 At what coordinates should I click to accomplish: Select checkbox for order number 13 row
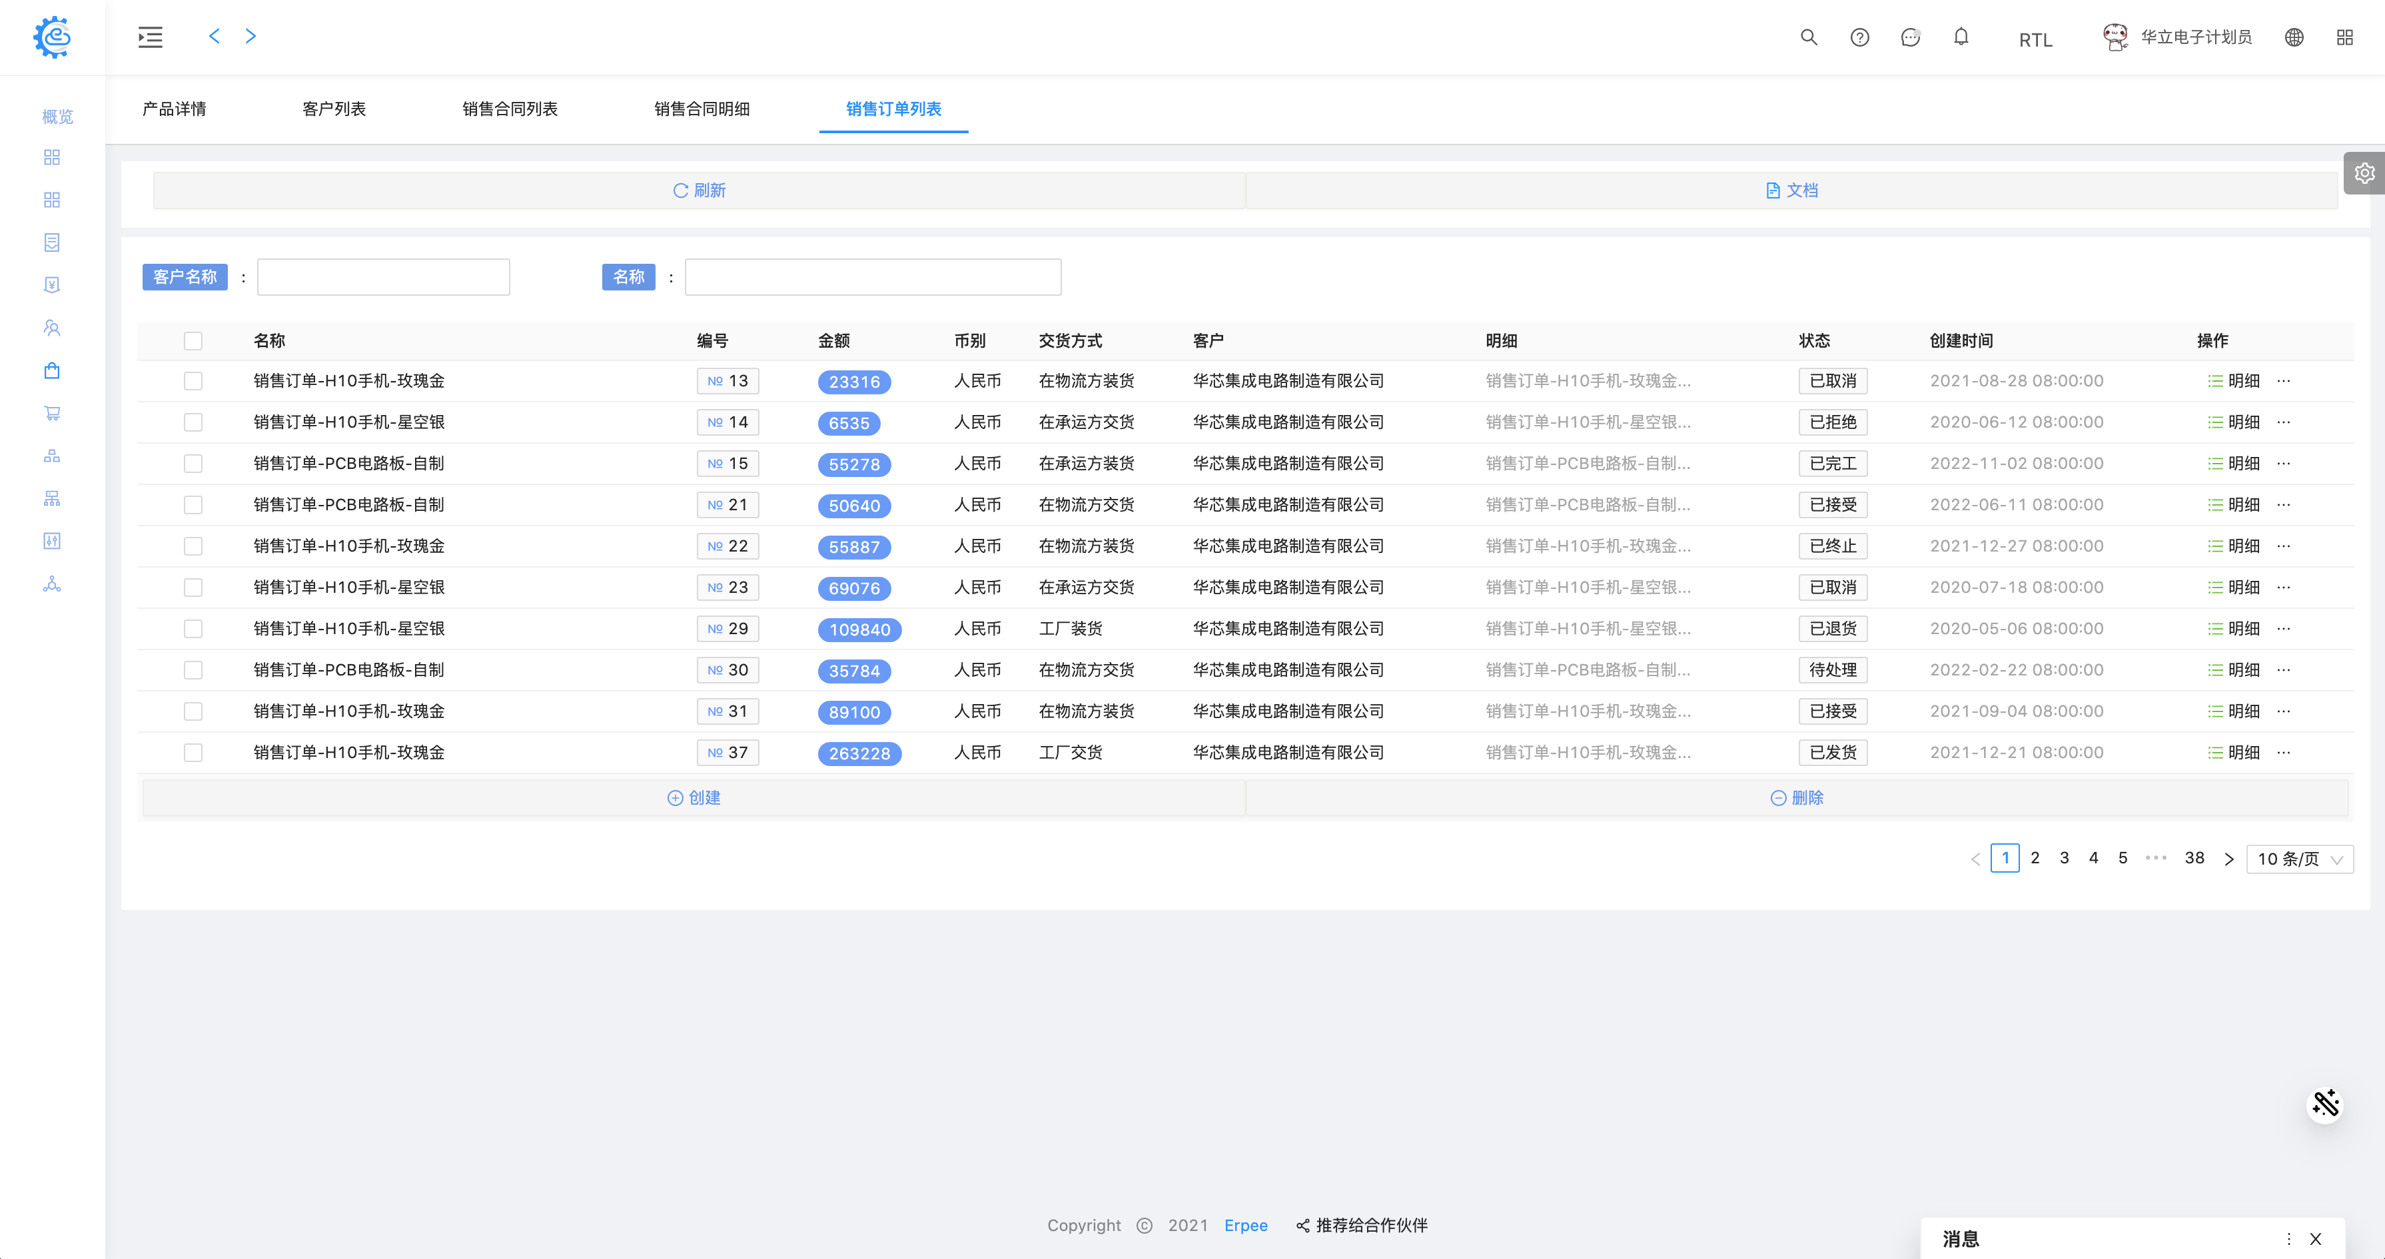[x=193, y=382]
